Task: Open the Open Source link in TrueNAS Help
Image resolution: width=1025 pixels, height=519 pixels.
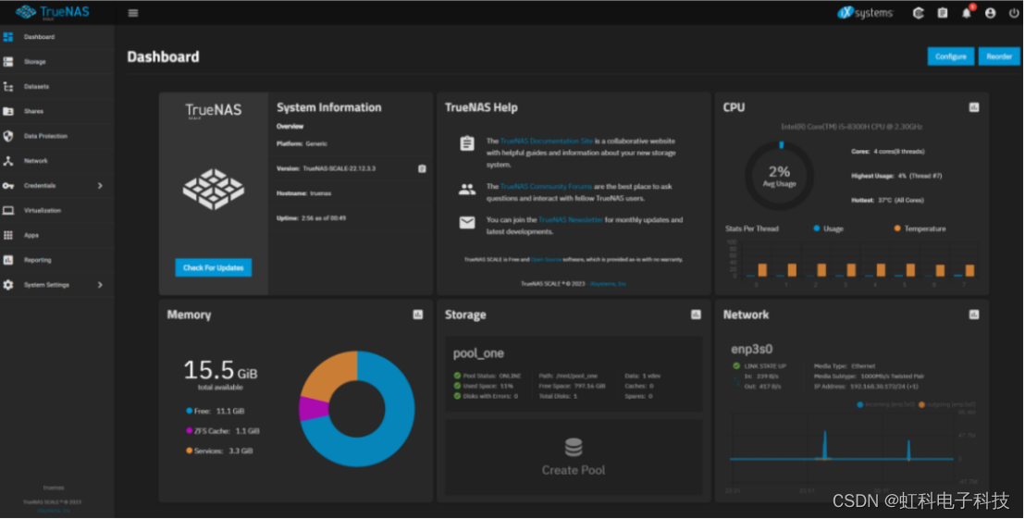Action: click(546, 259)
